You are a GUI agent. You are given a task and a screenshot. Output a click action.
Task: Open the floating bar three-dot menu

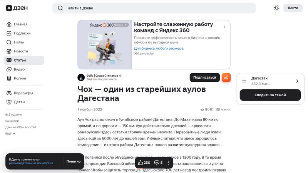169,163
